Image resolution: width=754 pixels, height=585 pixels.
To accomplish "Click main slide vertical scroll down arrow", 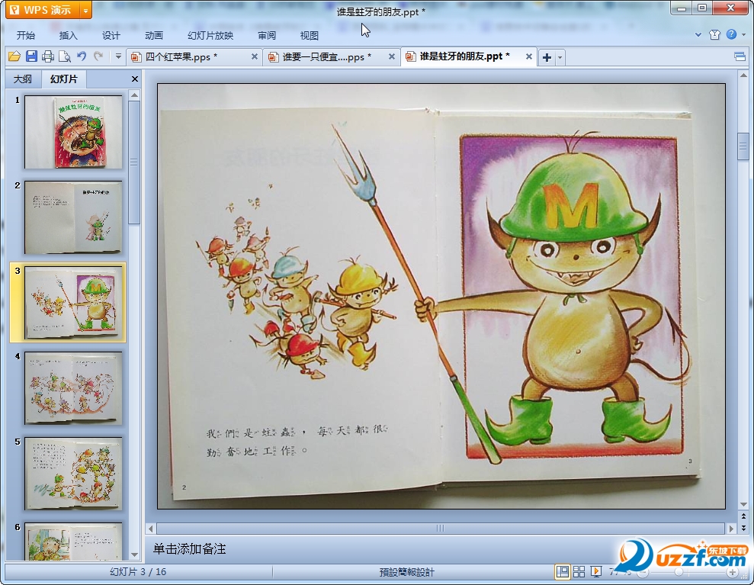I will tap(743, 505).
